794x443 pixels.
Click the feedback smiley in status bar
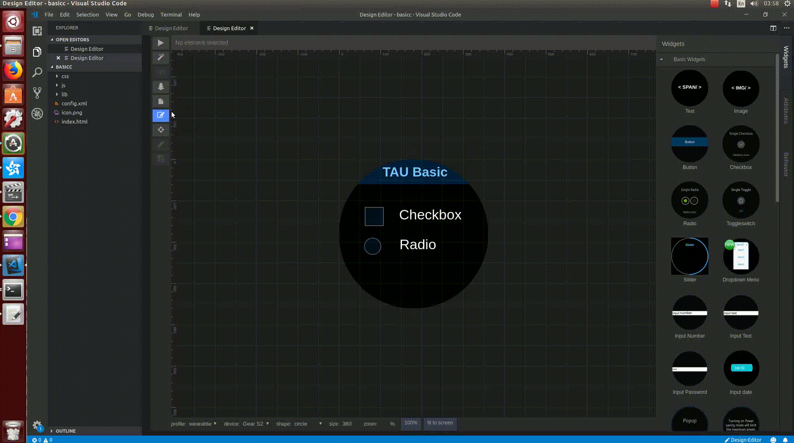pyautogui.click(x=773, y=440)
